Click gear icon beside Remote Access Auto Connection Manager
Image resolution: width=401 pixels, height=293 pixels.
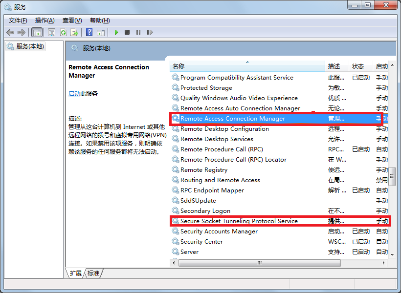coord(176,108)
